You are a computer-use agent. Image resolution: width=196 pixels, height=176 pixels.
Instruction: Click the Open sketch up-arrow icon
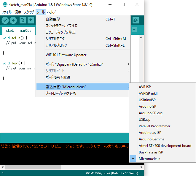pos(31,20)
